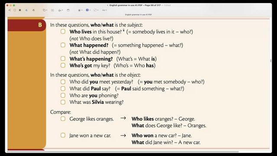The image size is (277, 156).
Task: Open the Border Color dropdown
Action: (88, 10)
